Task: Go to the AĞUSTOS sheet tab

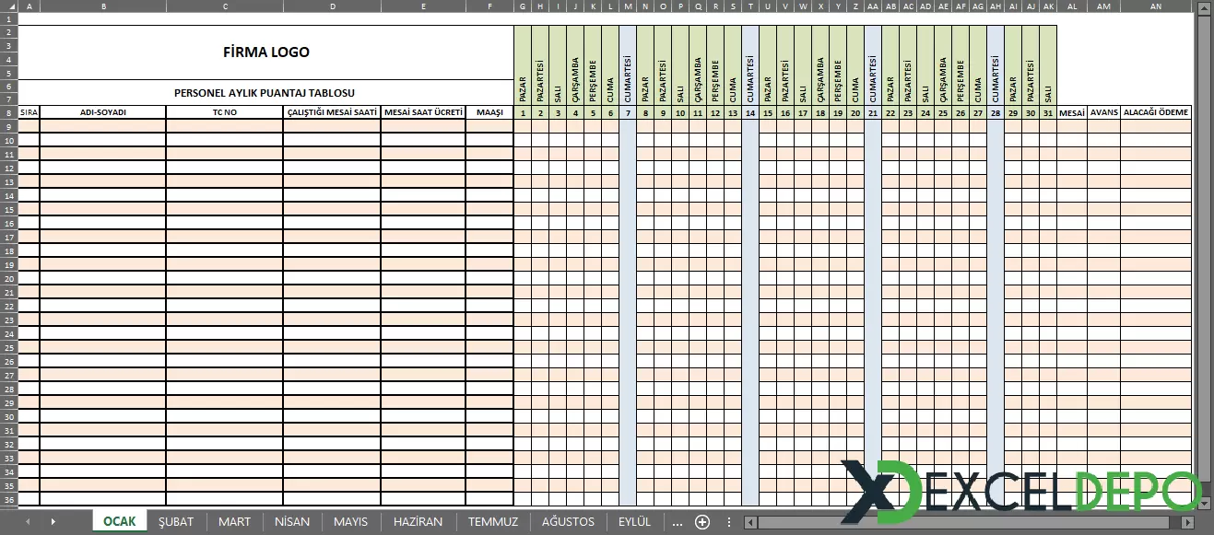Action: (568, 522)
